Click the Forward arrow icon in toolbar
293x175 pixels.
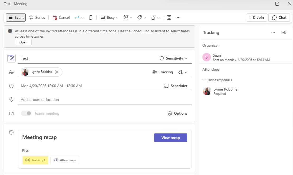click(x=77, y=17)
